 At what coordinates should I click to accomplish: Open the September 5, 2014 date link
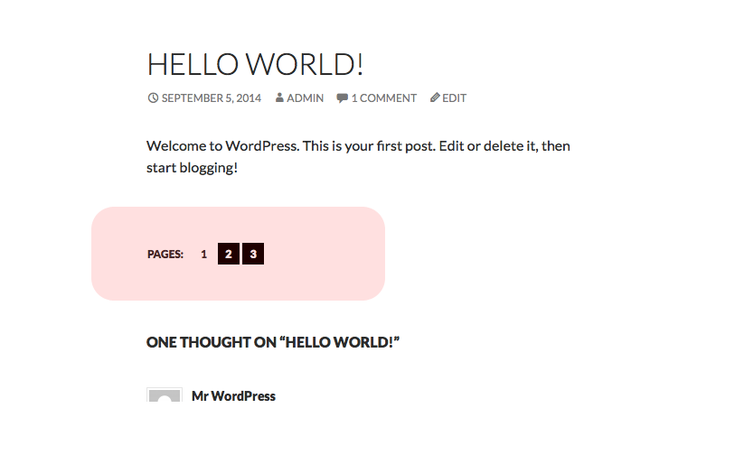pos(212,98)
